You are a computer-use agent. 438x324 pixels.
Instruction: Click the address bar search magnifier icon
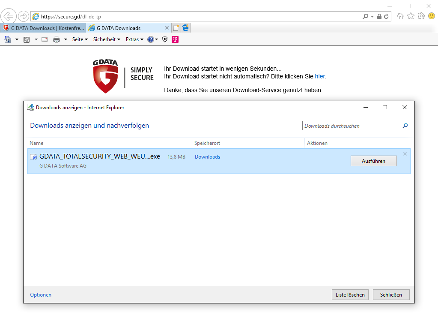coord(365,16)
